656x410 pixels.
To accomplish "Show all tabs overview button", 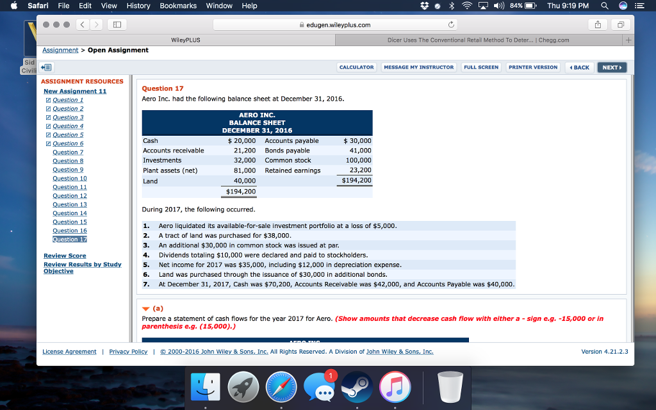I will [621, 25].
